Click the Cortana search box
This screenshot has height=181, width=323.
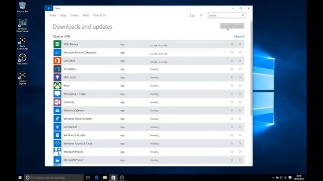point(54,177)
